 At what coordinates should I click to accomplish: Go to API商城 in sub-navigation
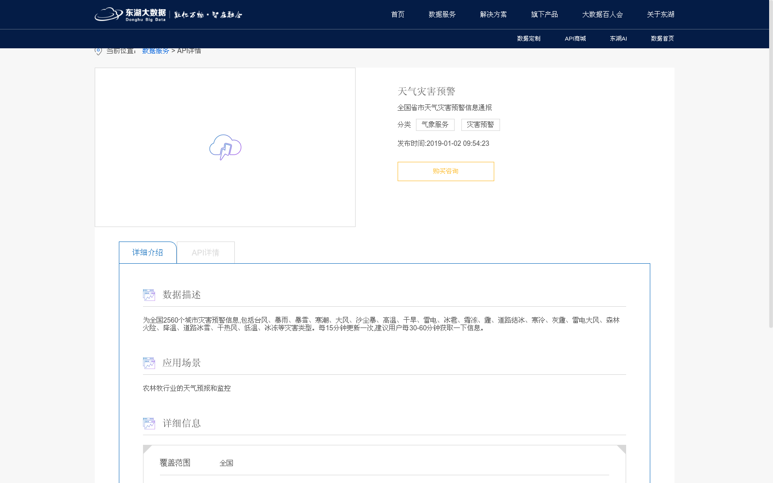coord(575,39)
